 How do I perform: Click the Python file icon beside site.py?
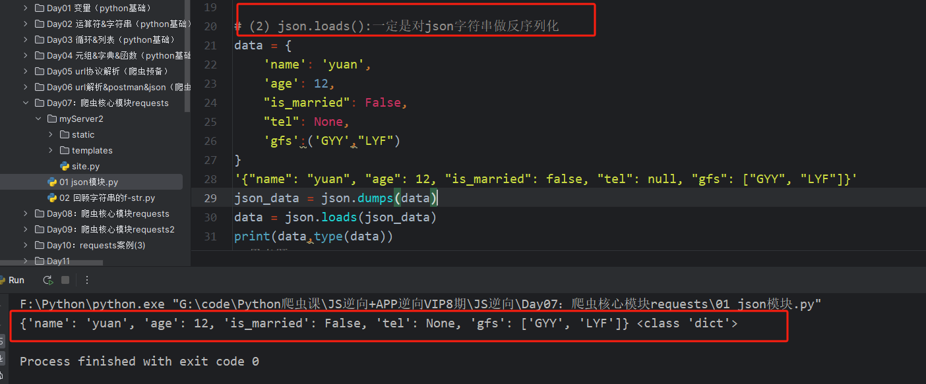[x=65, y=166]
